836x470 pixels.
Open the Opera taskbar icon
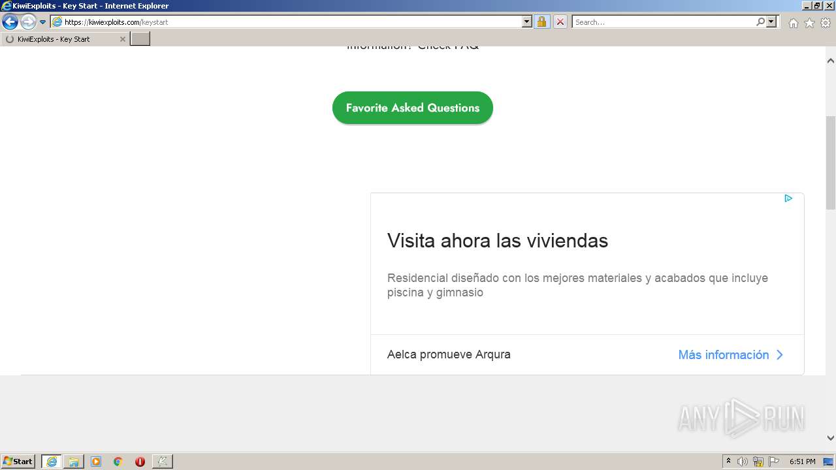(x=140, y=462)
